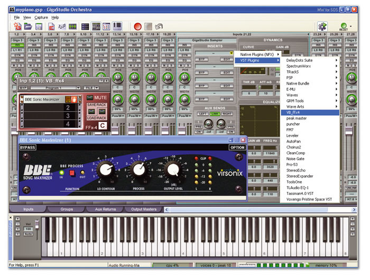This screenshot has width=370, height=280.
Task: Switch to the Output Masters tab
Action: tap(144, 209)
